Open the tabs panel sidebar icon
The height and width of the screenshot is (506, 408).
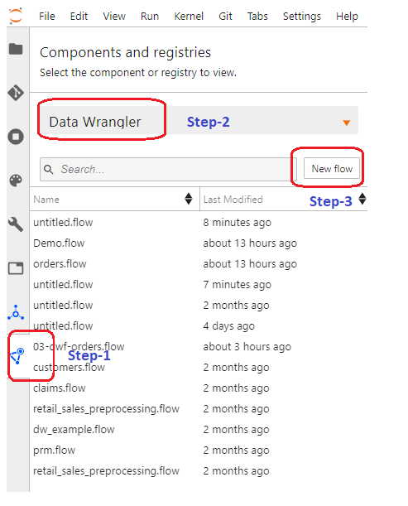[16, 267]
